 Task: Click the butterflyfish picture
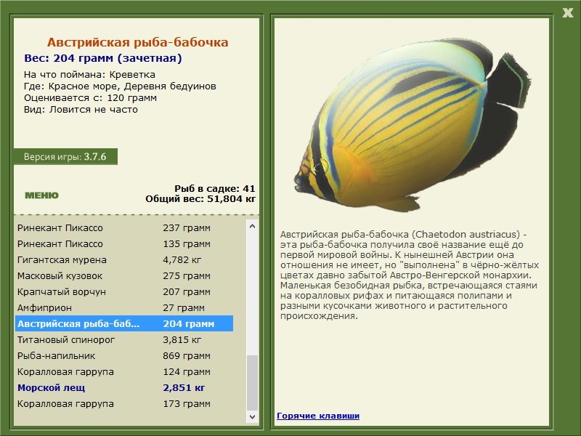(412, 124)
